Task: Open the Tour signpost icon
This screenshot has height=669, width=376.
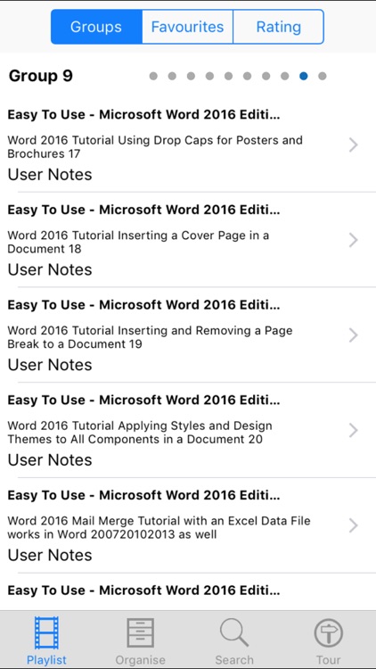Action: click(x=328, y=632)
